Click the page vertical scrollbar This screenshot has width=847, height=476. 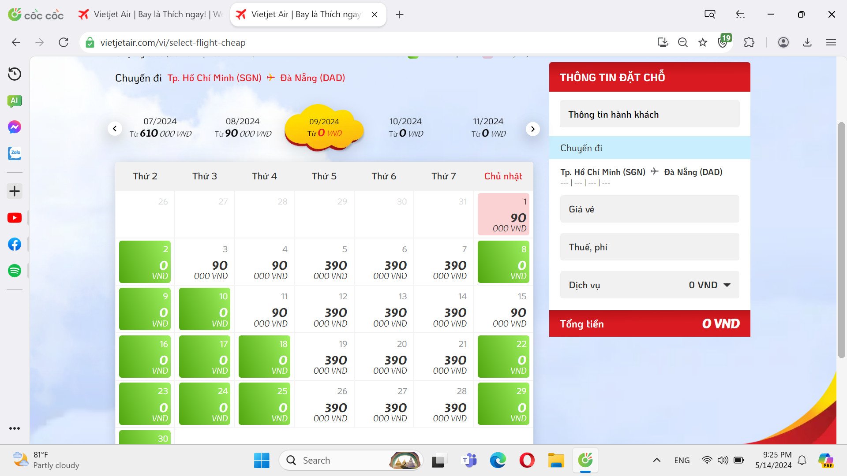pos(841,240)
